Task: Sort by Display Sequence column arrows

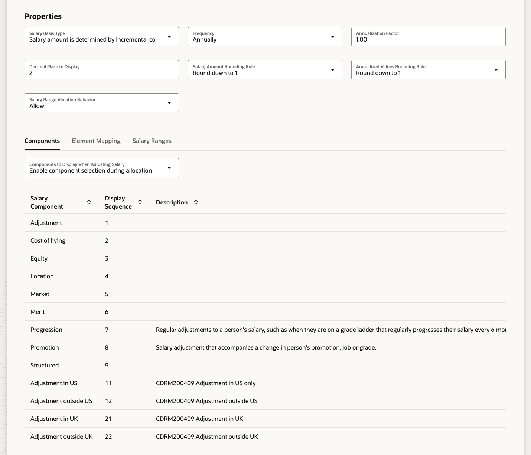Action: tap(140, 202)
